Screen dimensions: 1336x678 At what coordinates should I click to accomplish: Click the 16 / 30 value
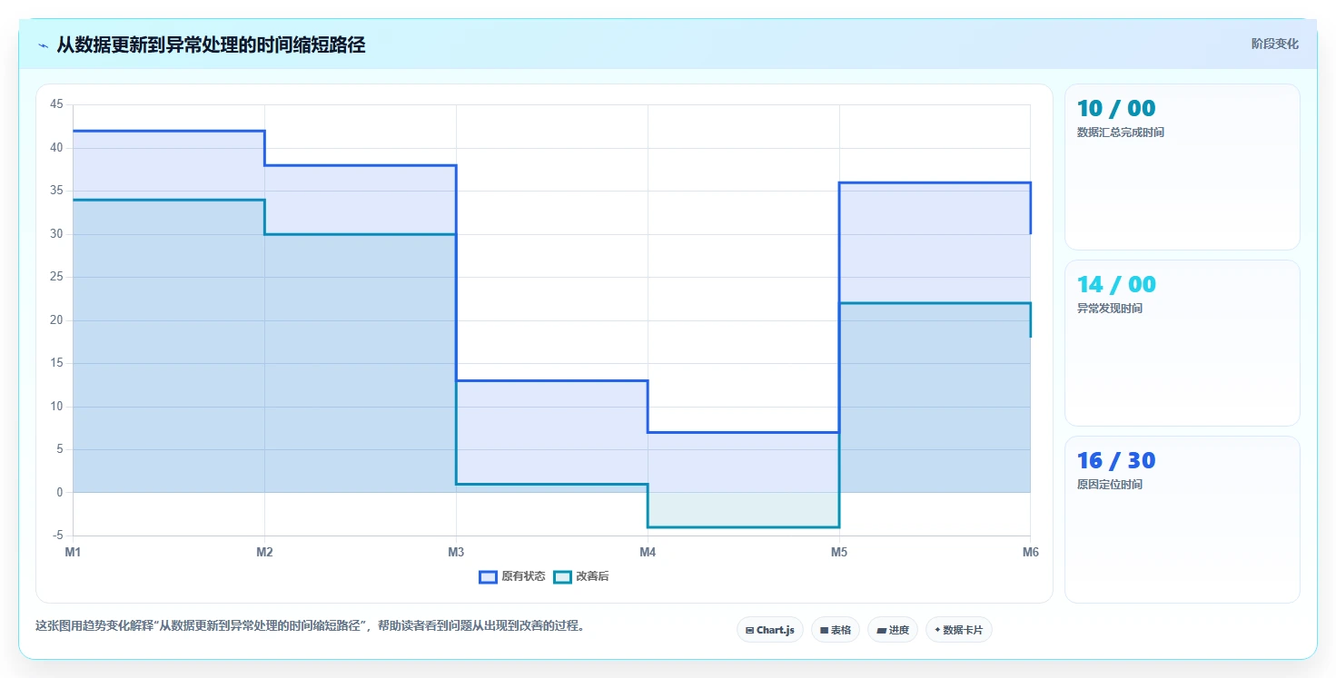pos(1116,461)
